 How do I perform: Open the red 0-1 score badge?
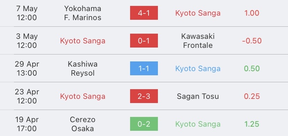click(x=144, y=41)
